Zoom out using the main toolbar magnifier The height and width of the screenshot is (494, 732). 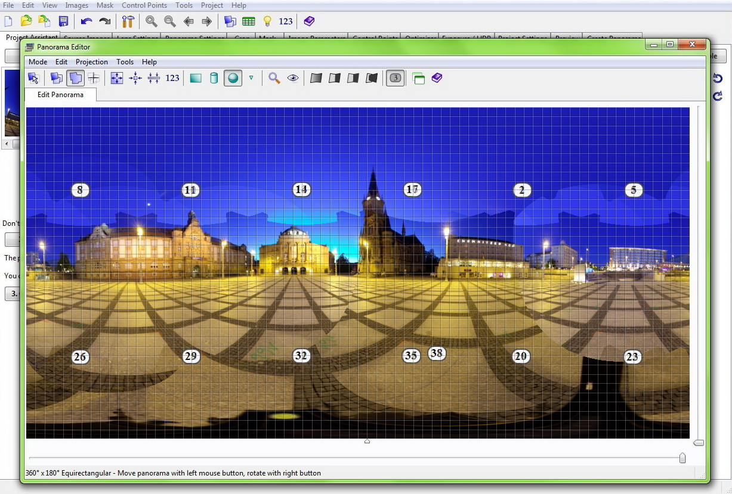(x=170, y=21)
